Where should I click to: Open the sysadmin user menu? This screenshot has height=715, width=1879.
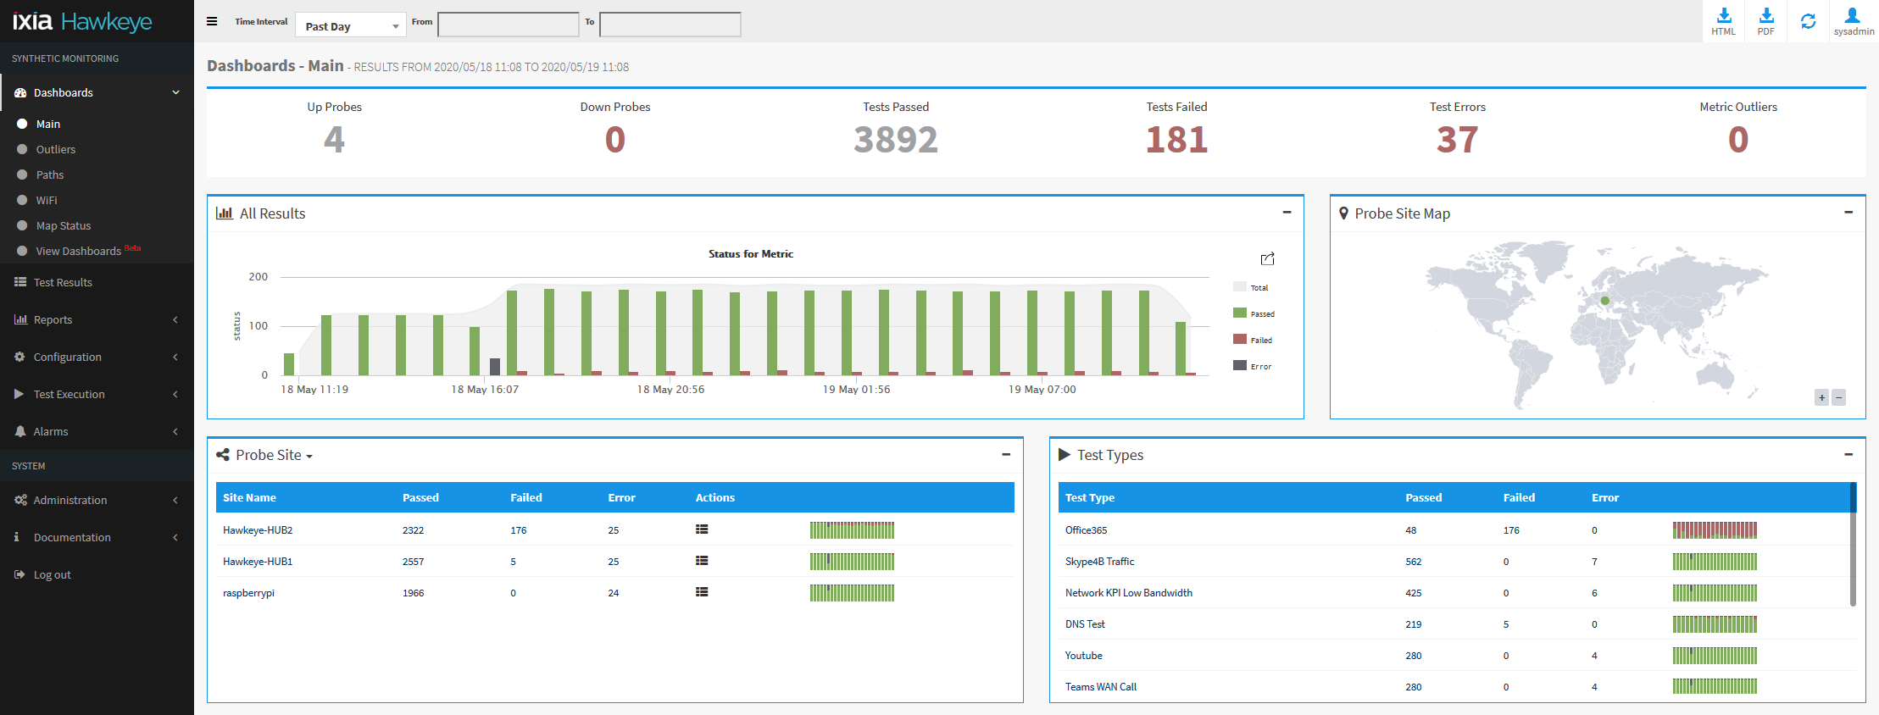(1854, 21)
